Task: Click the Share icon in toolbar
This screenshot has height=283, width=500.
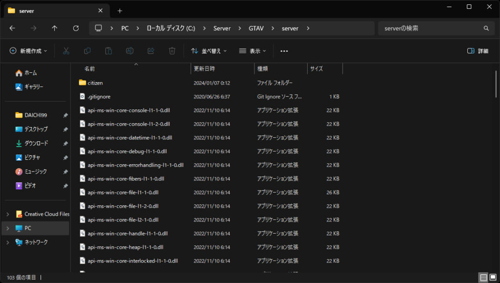Action: (x=151, y=51)
